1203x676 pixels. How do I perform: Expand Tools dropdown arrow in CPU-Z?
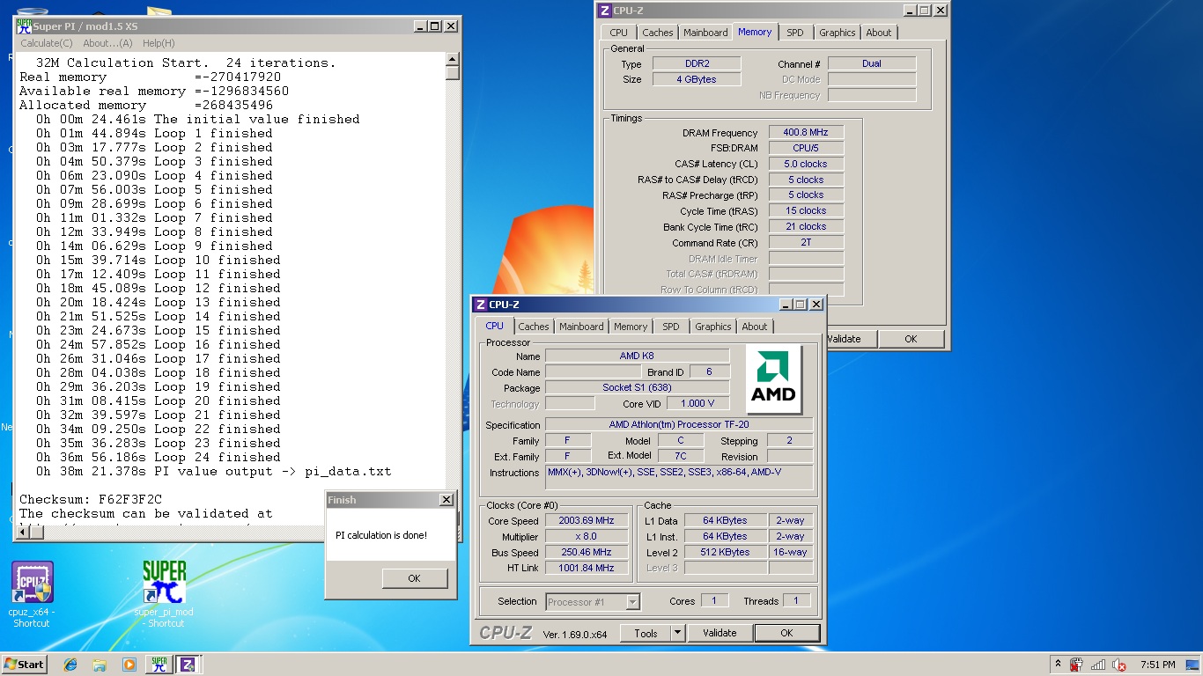tap(677, 633)
